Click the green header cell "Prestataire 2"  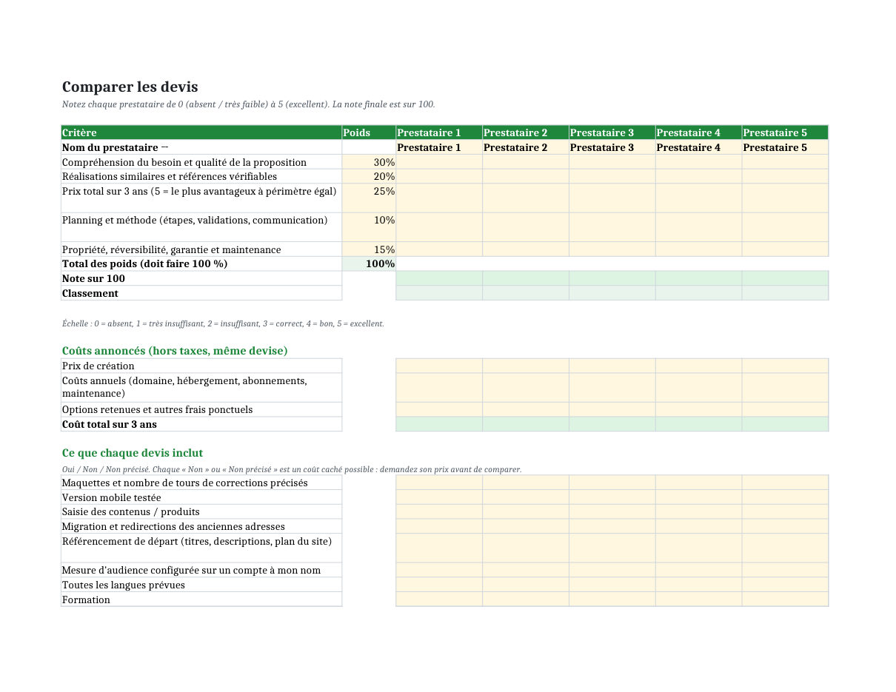(526, 132)
